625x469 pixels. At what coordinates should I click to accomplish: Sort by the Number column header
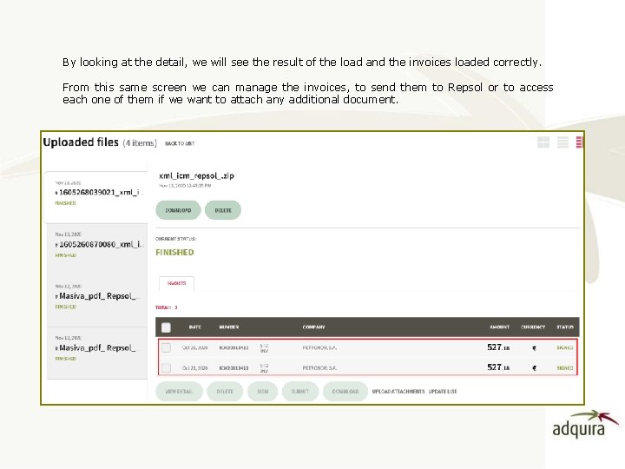229,327
